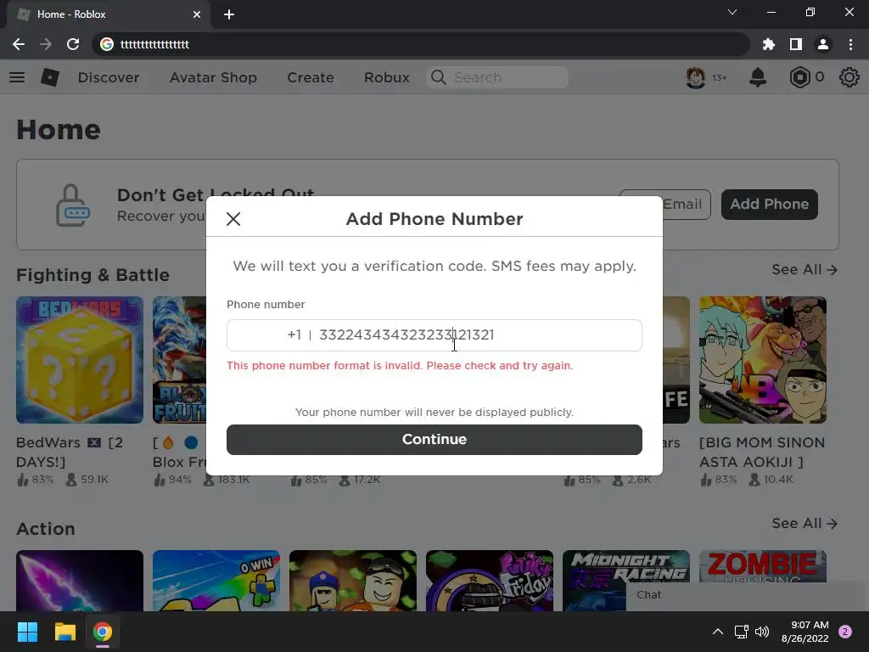Open the Midnight Racing game thumbnail
Image resolution: width=869 pixels, height=652 pixels.
[x=626, y=581]
